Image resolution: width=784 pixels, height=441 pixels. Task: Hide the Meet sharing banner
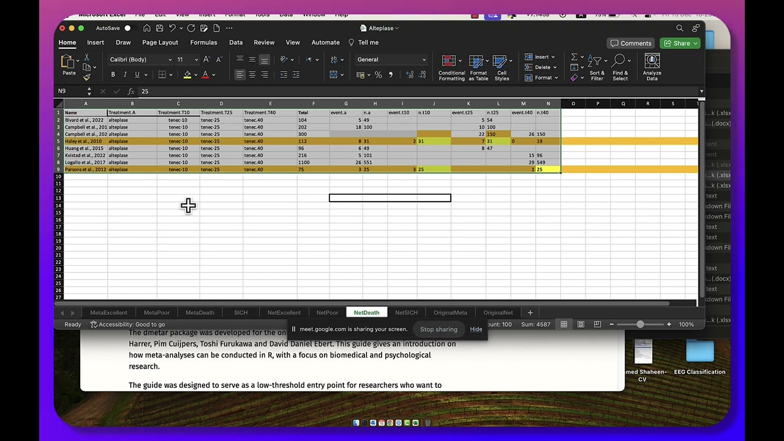coord(476,330)
